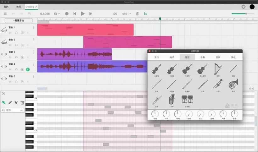258x152 pixels.
Task: Click the +新建音轨 new track button
Action: (19, 20)
